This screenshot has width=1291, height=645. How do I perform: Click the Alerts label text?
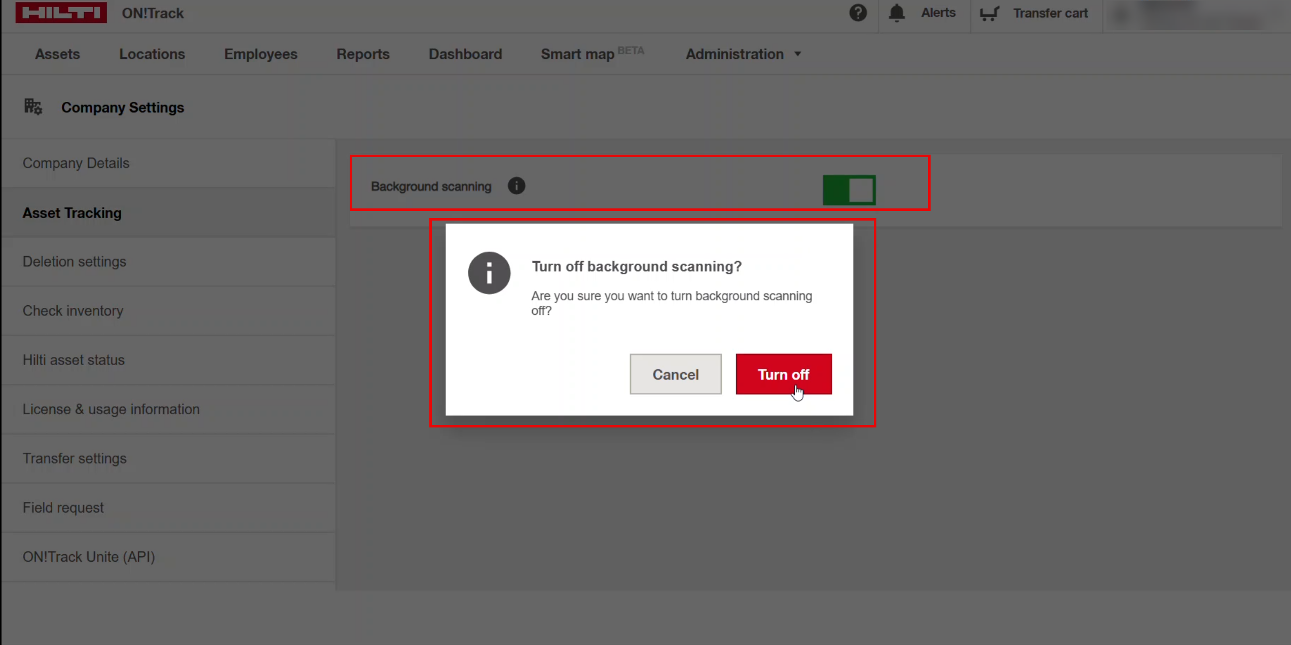click(938, 13)
